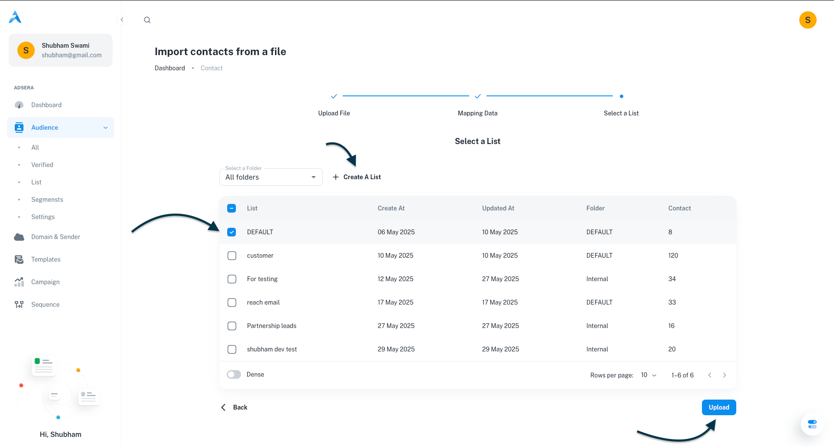The image size is (834, 446).
Task: Click the search magnifier icon
Action: click(147, 20)
